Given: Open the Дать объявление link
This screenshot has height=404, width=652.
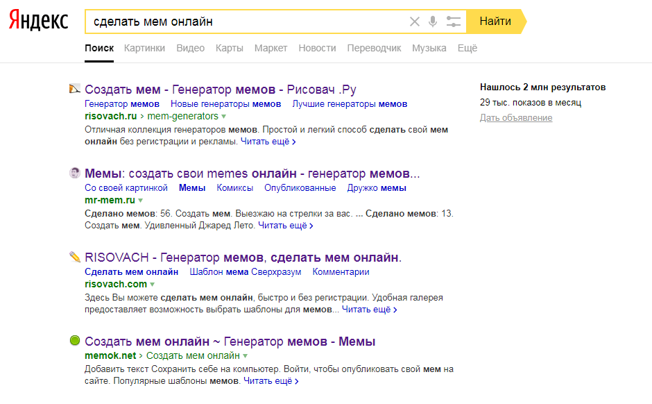Looking at the screenshot, I should click(515, 118).
